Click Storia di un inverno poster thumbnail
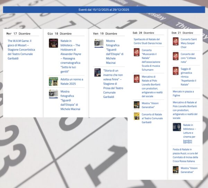Screen dimensions: 208x188 point(97,72)
